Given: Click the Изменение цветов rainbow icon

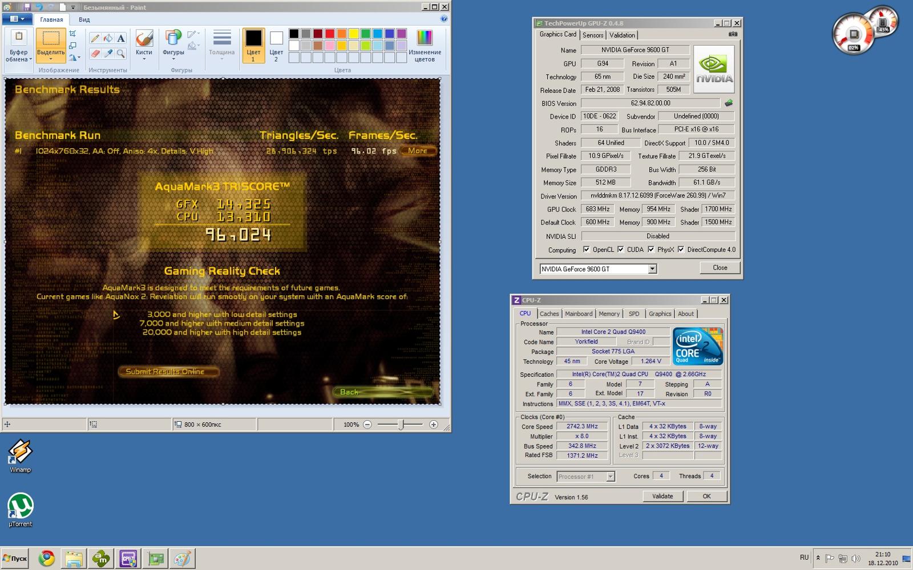Looking at the screenshot, I should click(425, 38).
